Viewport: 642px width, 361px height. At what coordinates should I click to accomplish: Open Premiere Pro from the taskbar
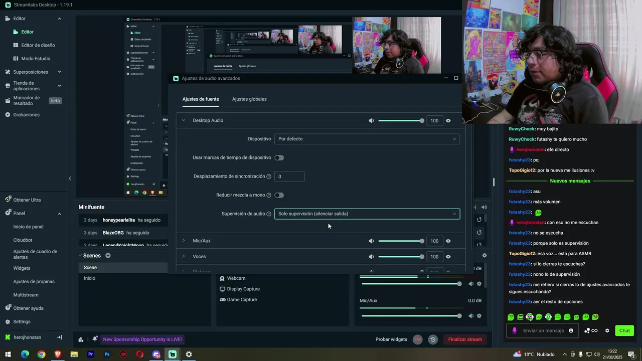(90, 354)
